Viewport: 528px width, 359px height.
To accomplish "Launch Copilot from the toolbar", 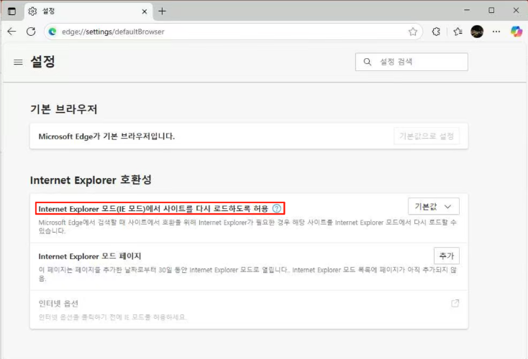I will (516, 32).
